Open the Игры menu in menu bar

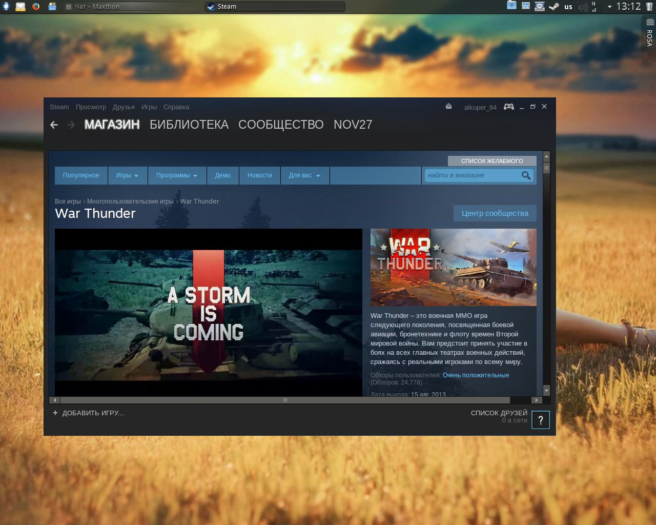point(149,107)
